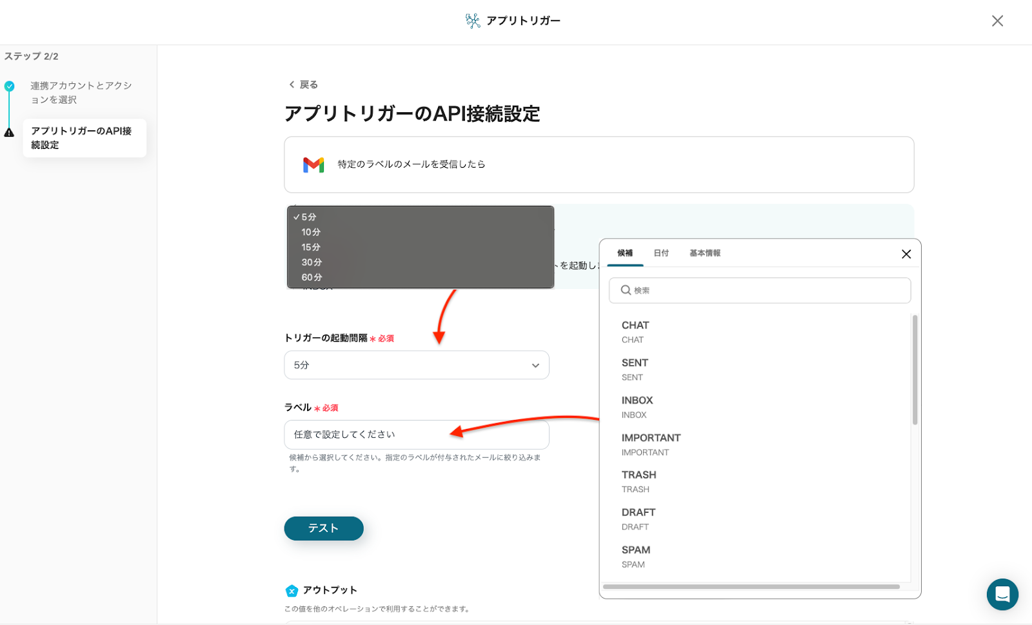
Task: Expand the trigger interval dropdown
Action: 416,365
